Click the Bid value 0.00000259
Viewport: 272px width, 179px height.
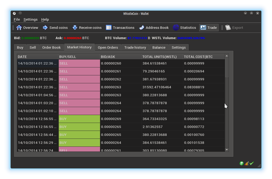tap(30, 38)
